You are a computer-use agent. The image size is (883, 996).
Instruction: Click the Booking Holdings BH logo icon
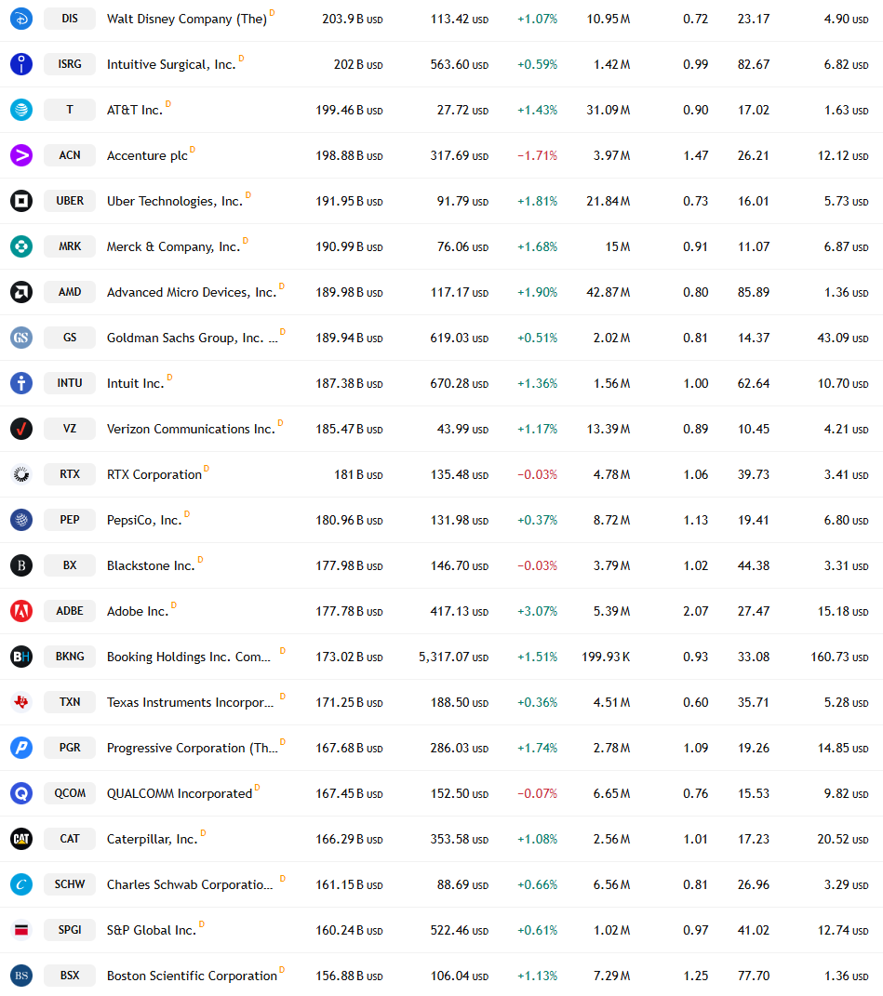point(21,657)
